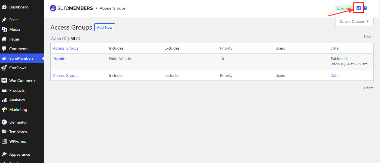The height and width of the screenshot is (163, 380).
Task: Click the settings icon in the SureMembers header
Action: (x=358, y=8)
